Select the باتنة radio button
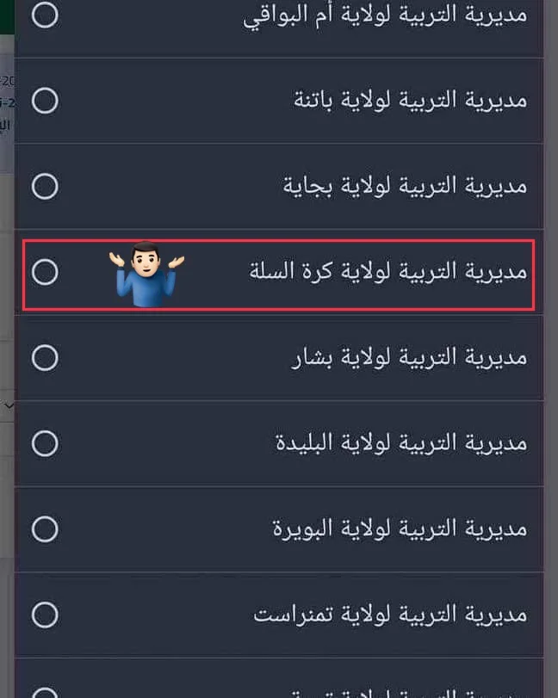Image resolution: width=558 pixels, height=698 pixels. point(45,101)
